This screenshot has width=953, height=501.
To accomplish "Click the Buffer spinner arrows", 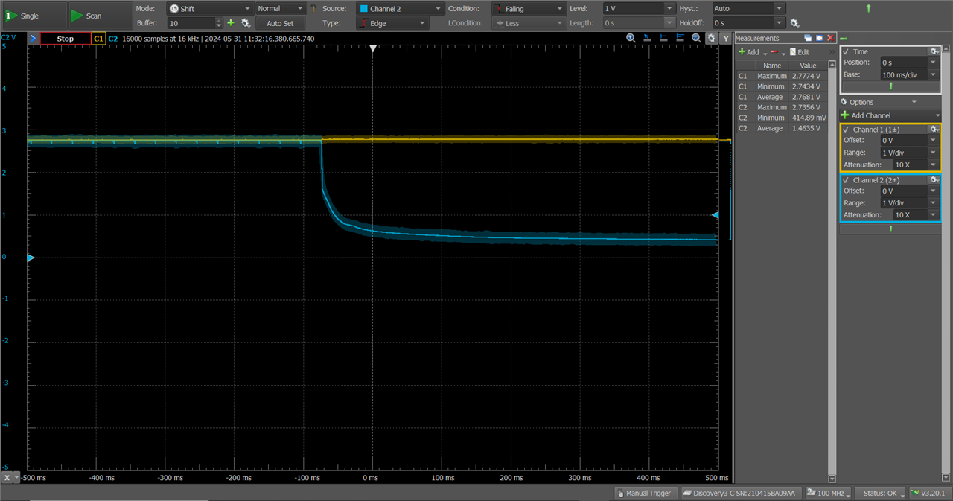I will pyautogui.click(x=220, y=23).
